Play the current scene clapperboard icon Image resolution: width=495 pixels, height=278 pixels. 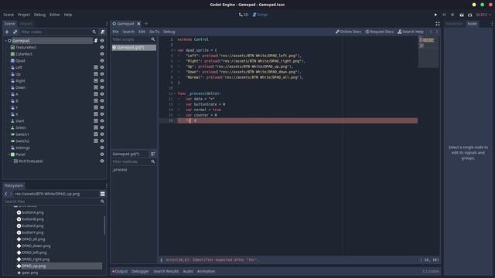coord(461,15)
